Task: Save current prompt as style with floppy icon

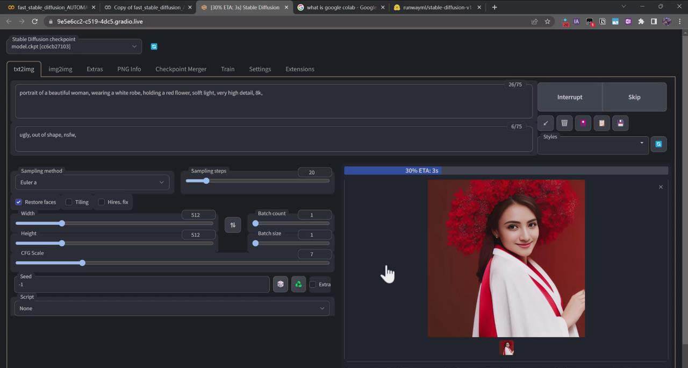Action: (x=620, y=123)
